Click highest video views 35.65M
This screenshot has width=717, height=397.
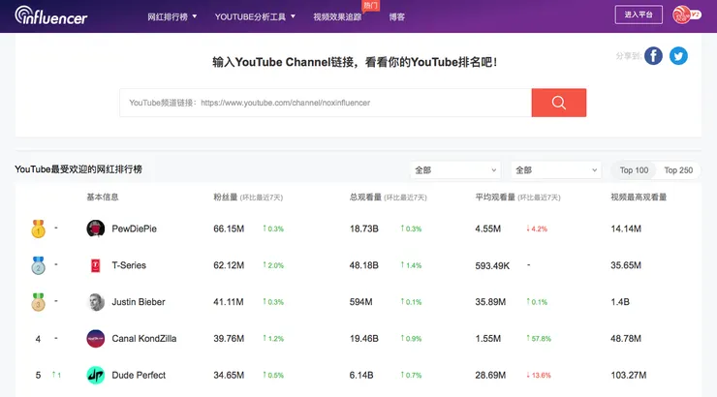[x=626, y=265]
